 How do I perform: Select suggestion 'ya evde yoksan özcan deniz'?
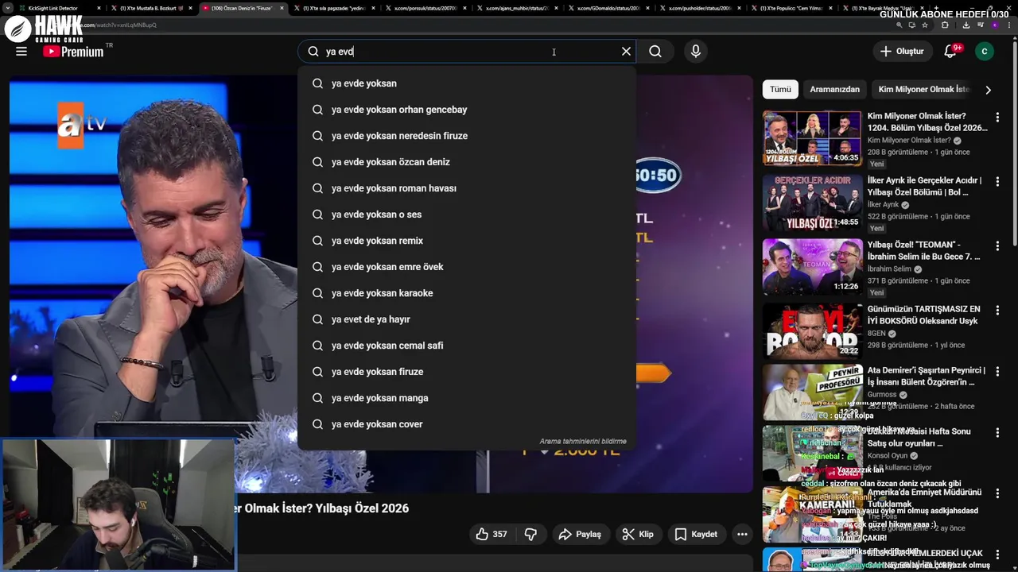[x=467, y=162]
